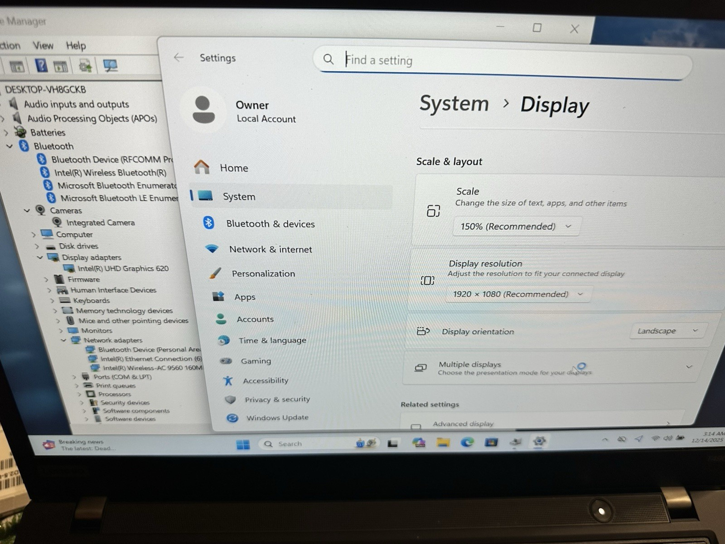Open the Help menu in Device Manager
725x544 pixels.
pos(76,45)
